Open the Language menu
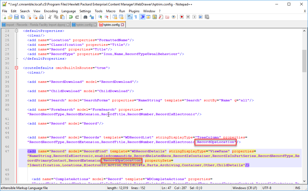 click(x=69, y=11)
